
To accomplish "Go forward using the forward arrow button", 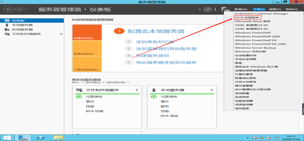I will pyautogui.click(x=19, y=9).
